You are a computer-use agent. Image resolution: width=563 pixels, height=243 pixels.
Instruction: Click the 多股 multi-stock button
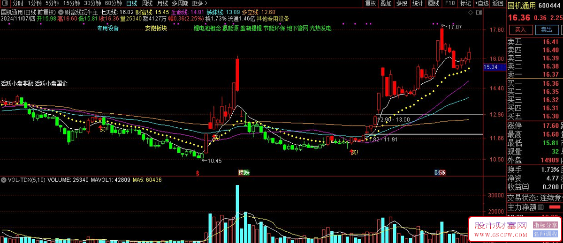pyautogui.click(x=402, y=3)
